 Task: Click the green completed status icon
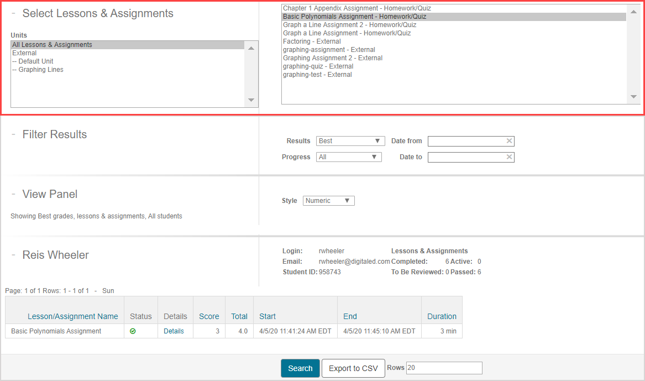pos(133,331)
